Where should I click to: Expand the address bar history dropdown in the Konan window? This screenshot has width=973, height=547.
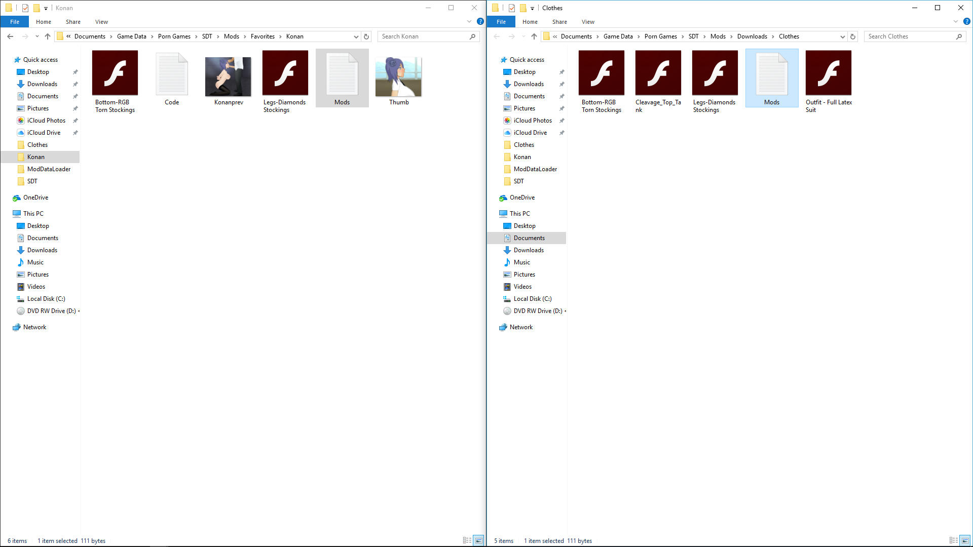[356, 36]
